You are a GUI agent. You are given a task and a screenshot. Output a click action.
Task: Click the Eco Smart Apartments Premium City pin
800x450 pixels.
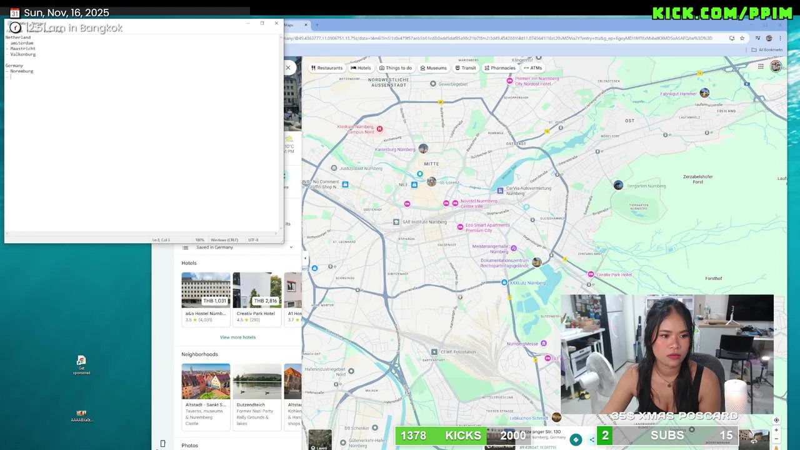coord(461,227)
